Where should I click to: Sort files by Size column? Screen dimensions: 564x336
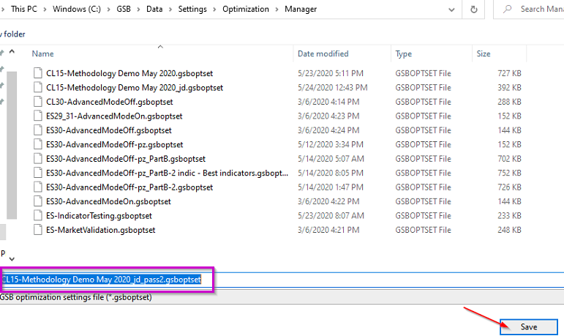484,53
